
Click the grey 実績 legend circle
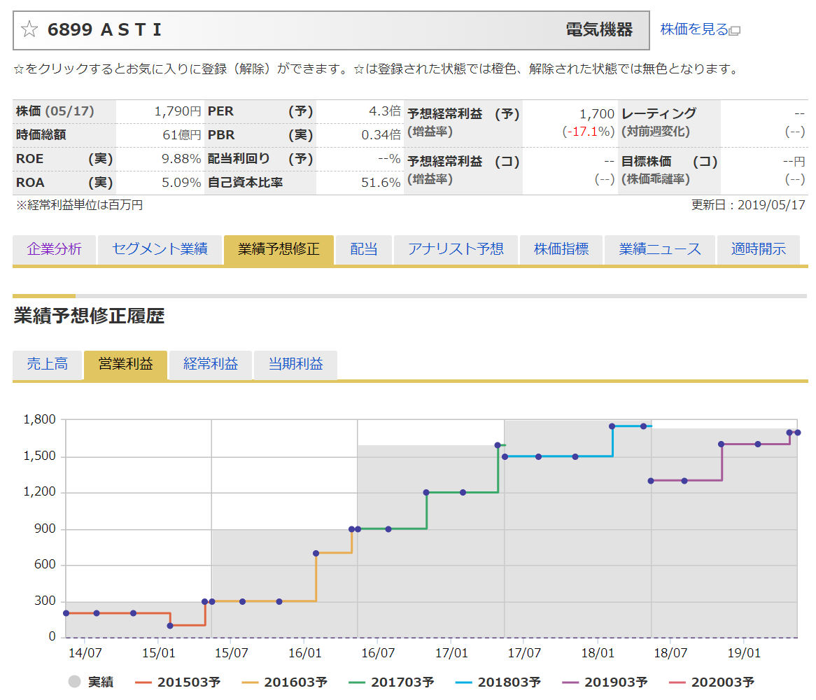(74, 682)
